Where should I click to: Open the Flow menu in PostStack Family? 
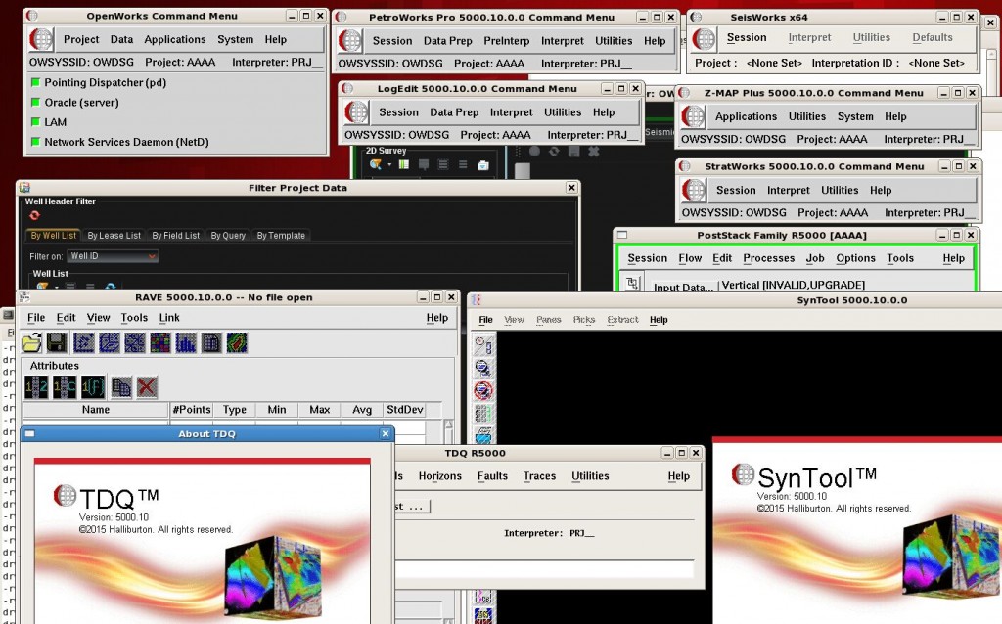pyautogui.click(x=690, y=258)
